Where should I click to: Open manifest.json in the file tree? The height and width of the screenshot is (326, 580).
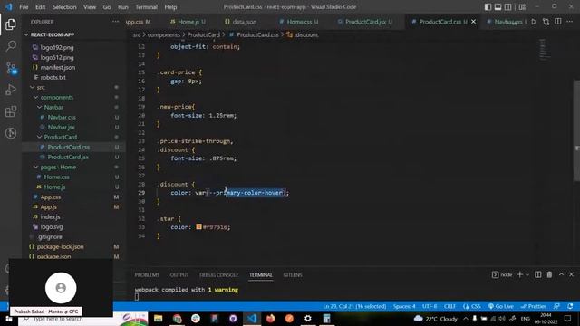58,67
